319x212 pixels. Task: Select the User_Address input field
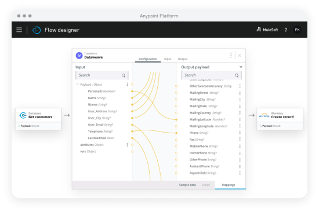coord(102,111)
